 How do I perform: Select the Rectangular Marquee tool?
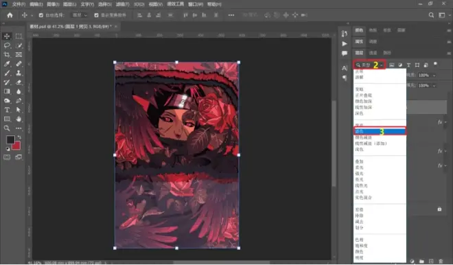19,36
